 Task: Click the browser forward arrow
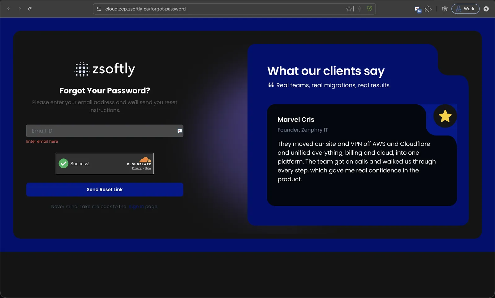pyautogui.click(x=19, y=9)
